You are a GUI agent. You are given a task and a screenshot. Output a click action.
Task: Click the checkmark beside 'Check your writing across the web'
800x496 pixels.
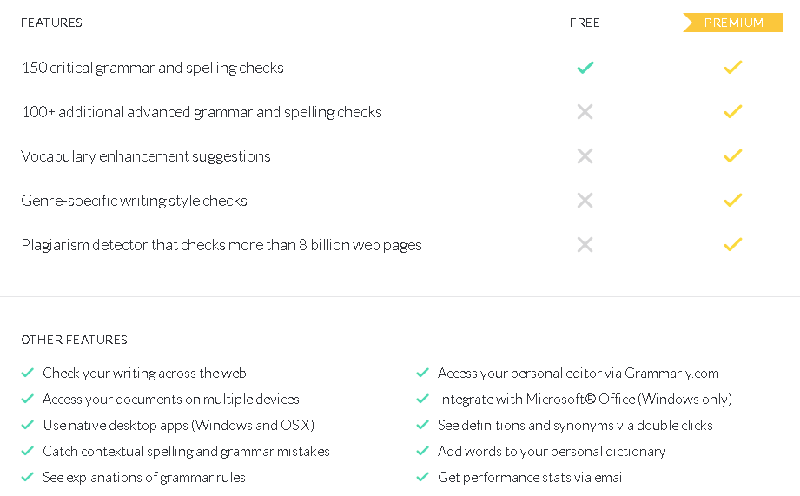(x=28, y=373)
